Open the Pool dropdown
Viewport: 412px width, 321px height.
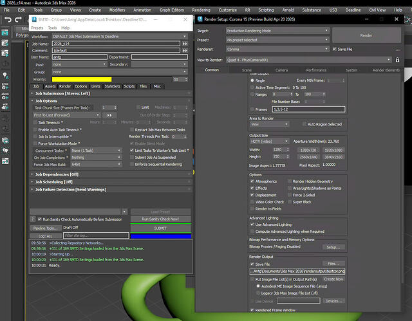[79, 64]
